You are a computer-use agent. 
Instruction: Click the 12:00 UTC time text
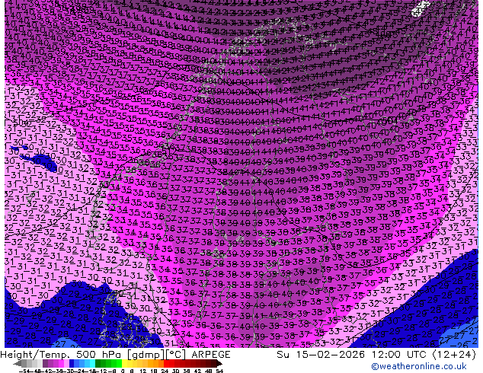click(x=401, y=355)
